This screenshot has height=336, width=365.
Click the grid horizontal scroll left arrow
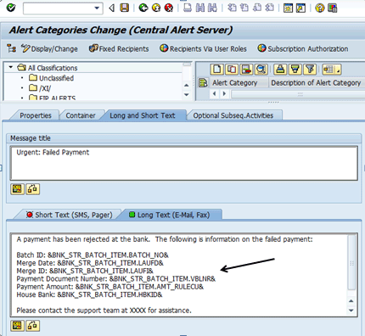point(215,93)
